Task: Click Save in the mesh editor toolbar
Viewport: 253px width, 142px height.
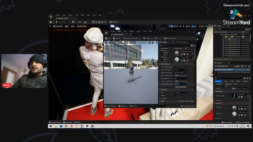Action: click(x=108, y=38)
